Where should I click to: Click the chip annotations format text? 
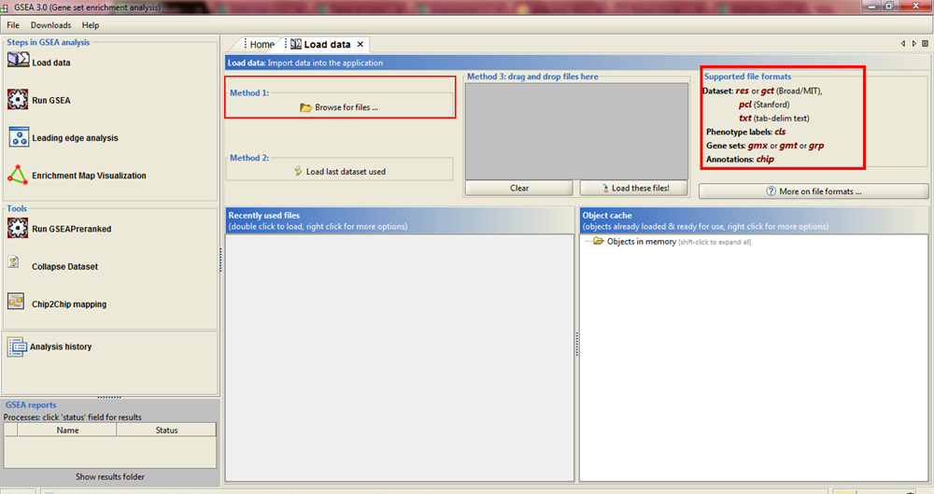[x=765, y=159]
